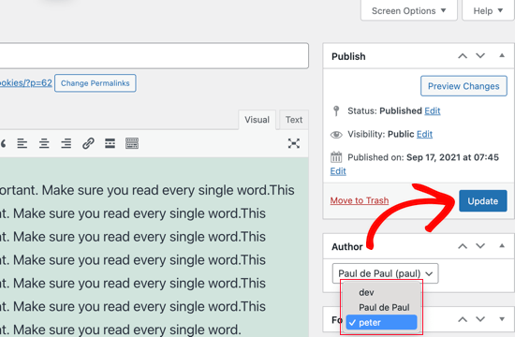Click Move to Trash link
515x337 pixels.
(360, 200)
